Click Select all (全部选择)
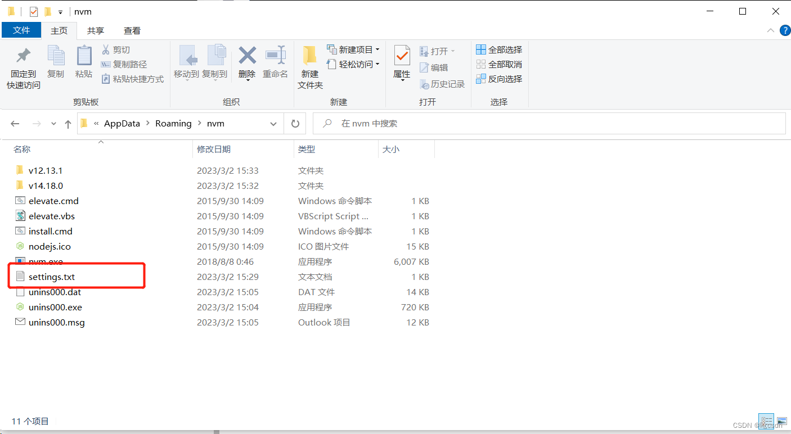The width and height of the screenshot is (791, 434). coord(499,50)
